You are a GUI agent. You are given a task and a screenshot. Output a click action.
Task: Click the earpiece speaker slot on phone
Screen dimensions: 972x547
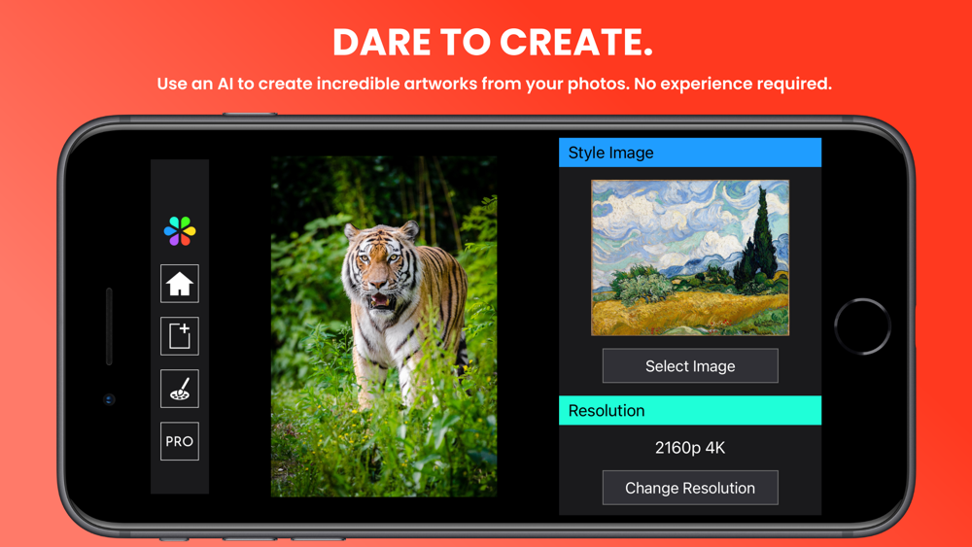point(109,325)
